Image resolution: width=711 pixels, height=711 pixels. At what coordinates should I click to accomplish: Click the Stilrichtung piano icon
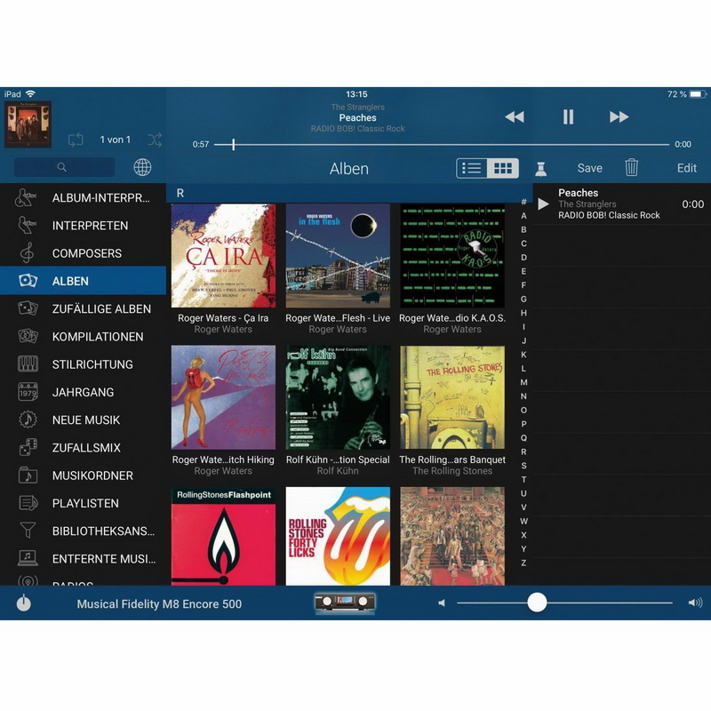coord(28,363)
